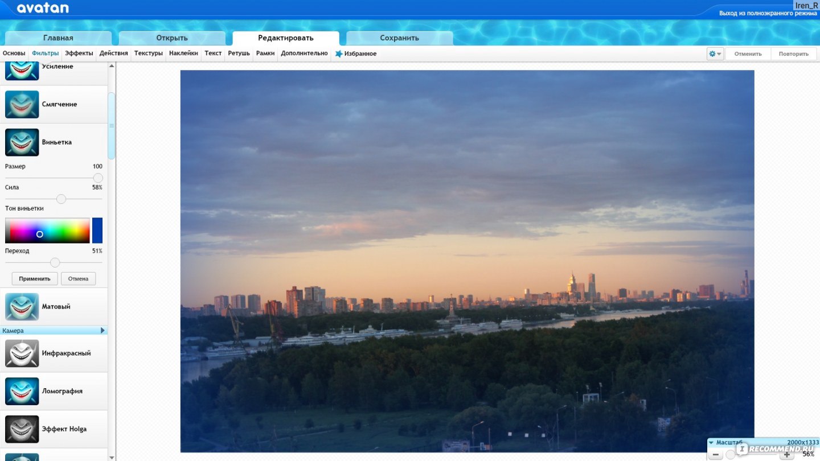Open the Ретушь menu
This screenshot has width=820, height=461.
pyautogui.click(x=239, y=53)
